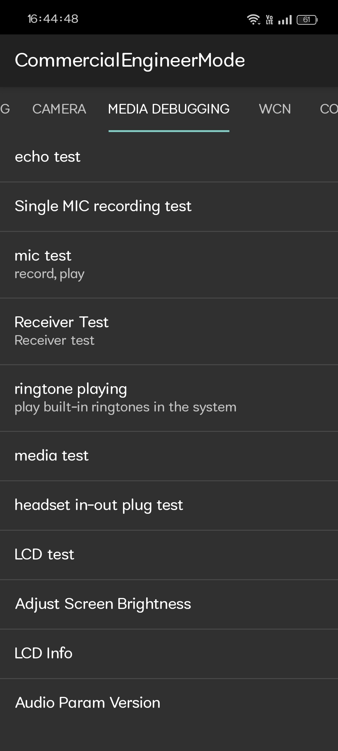Open ringtone playing option
338x751 pixels.
(x=169, y=398)
